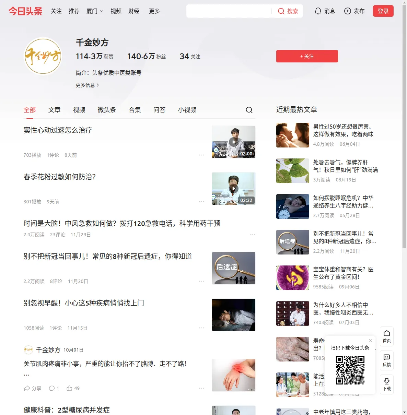
Task: Open hot article 宝宝体重和智商有关
Action: pos(344,273)
